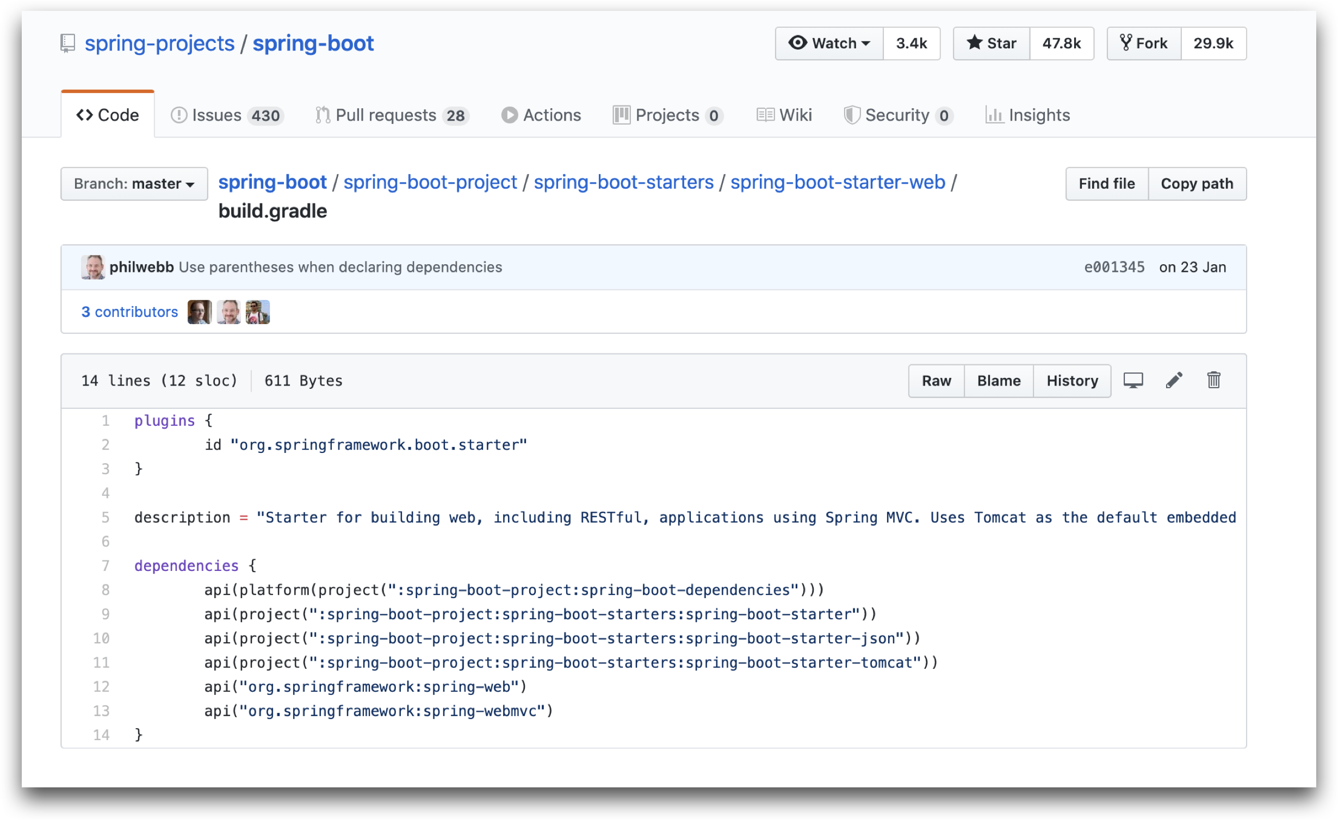
Task: Click the spring-webmvc dependency line
Action: point(379,711)
